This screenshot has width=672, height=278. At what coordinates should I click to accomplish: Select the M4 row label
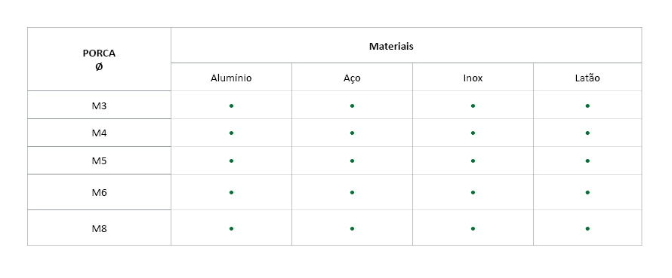pyautogui.click(x=100, y=133)
